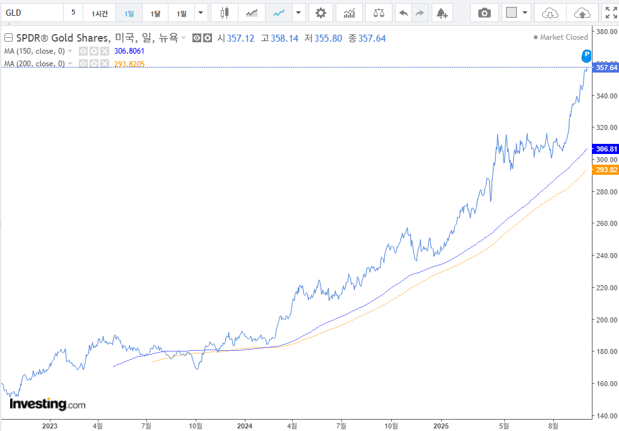Open the chart style dropdown arrow
619x431 pixels.
[x=298, y=13]
